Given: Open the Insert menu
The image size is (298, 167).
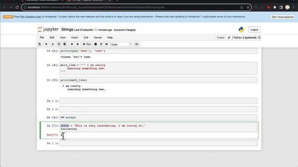Looking at the screenshot, I should click(x=74, y=38).
